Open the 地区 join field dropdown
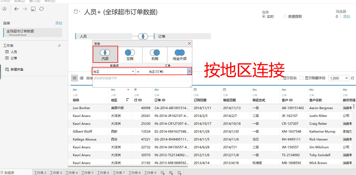This screenshot has height=175, width=356. [x=132, y=71]
